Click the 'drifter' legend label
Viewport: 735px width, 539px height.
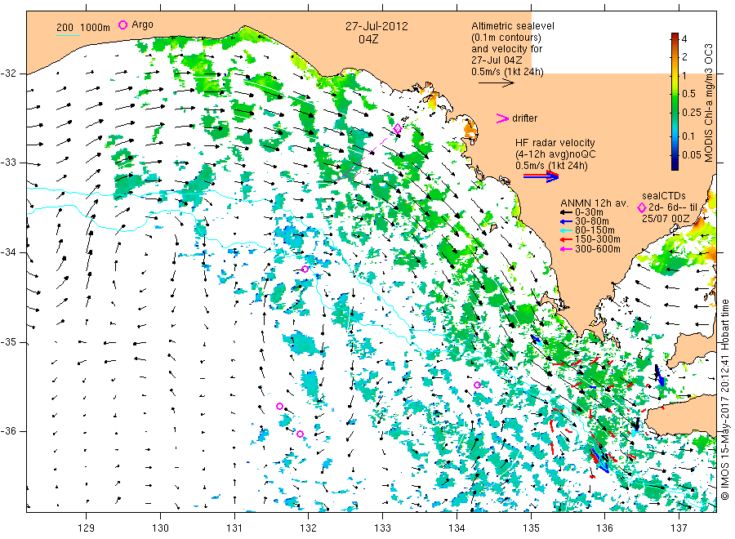[x=524, y=118]
